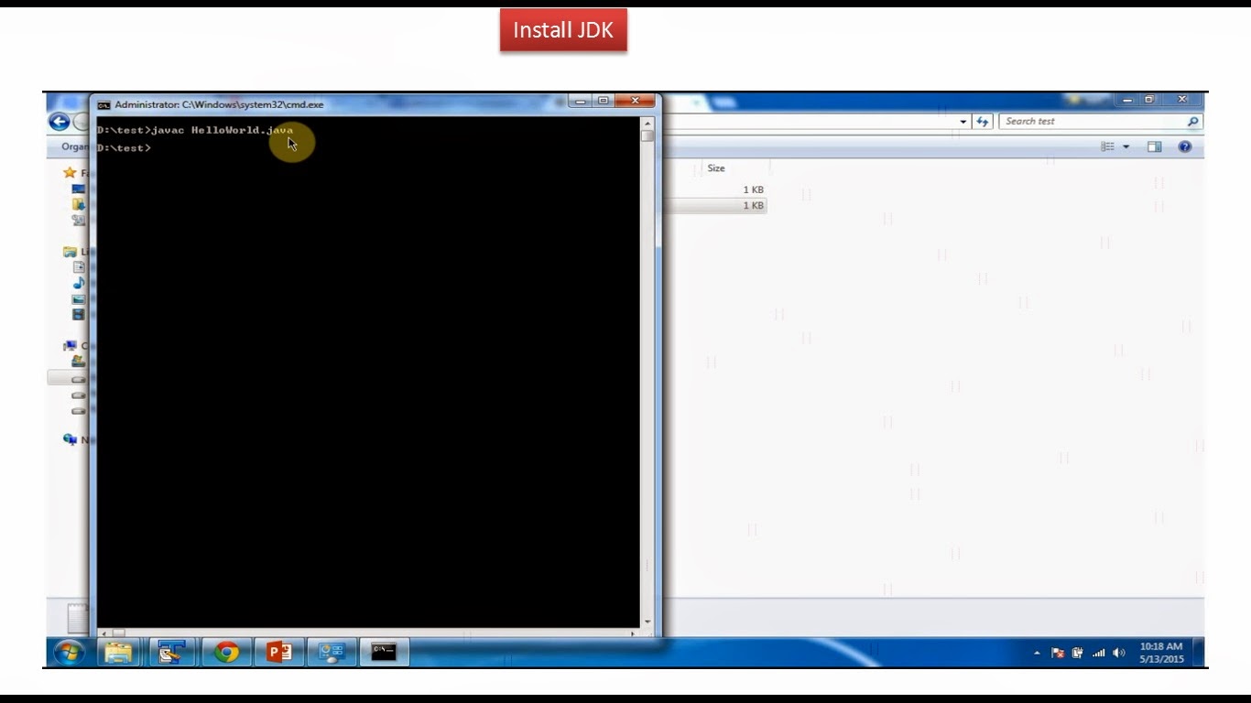
Task: Open Google Chrome from the taskbar
Action: tap(226, 652)
